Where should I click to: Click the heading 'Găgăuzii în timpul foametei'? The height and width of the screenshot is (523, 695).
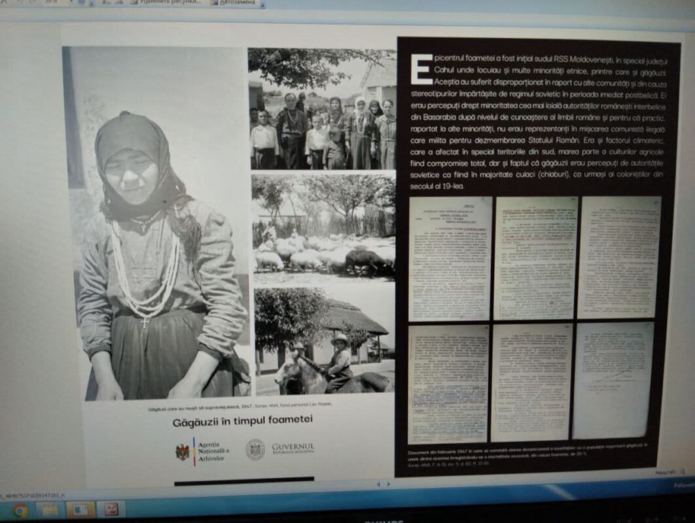243,421
